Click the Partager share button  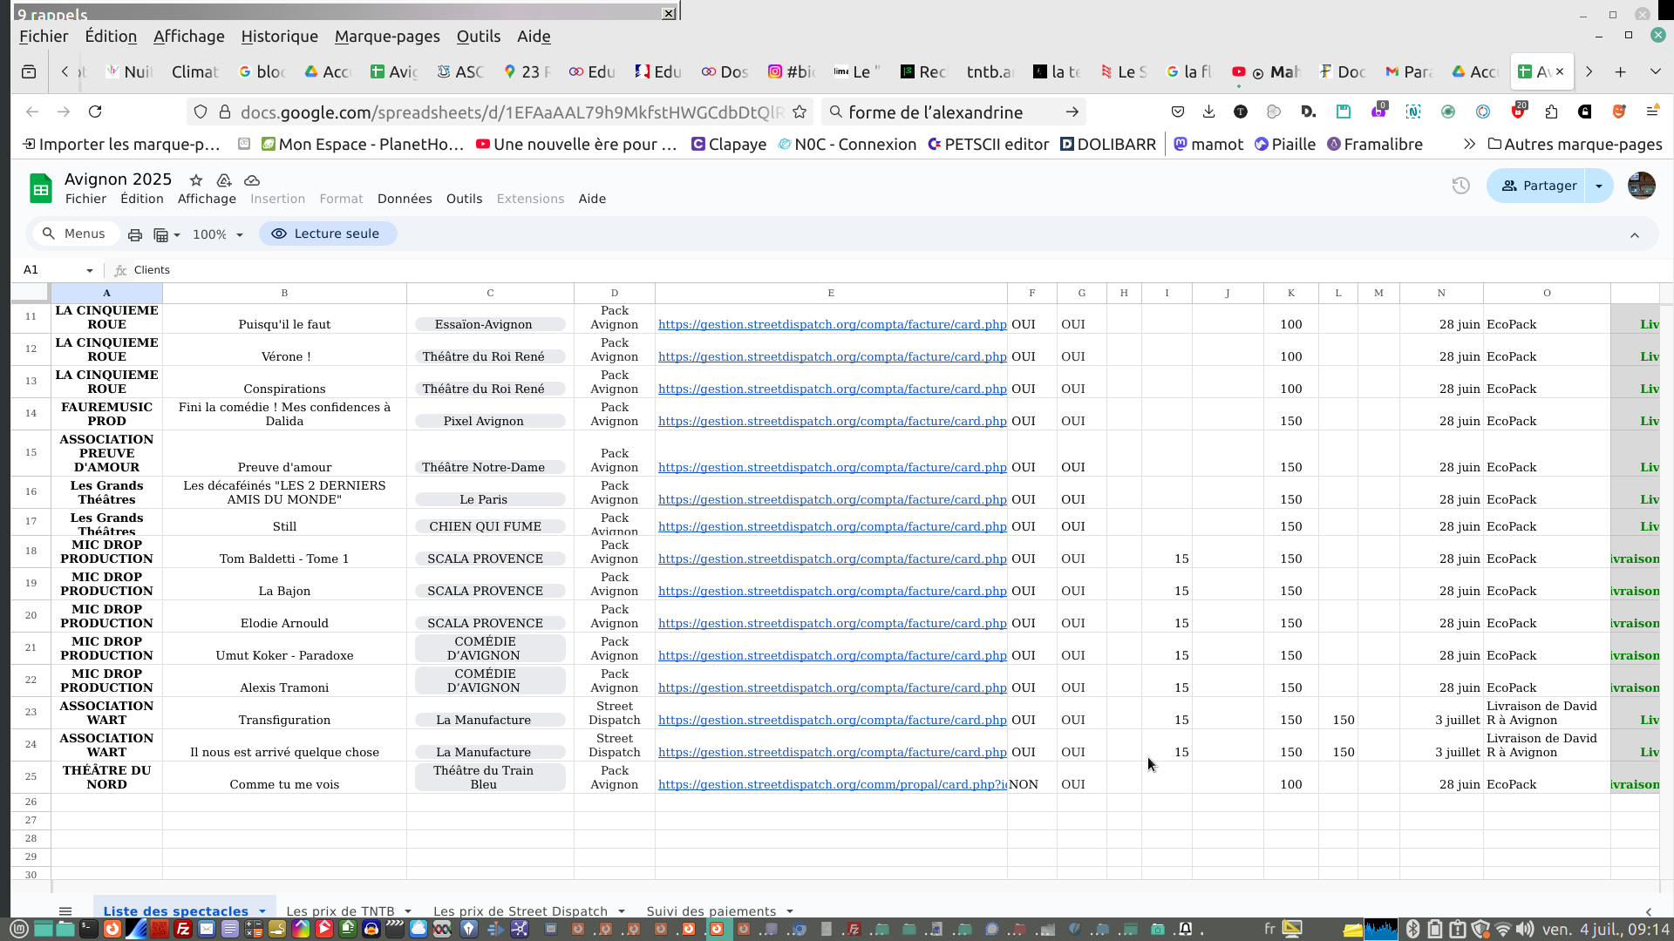[1539, 186]
